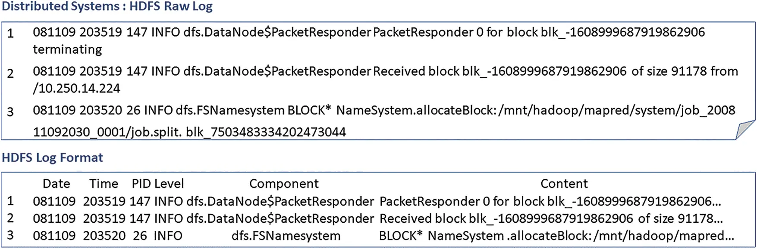This screenshot has height=249, width=757.
Task: Select the 'Content' column header
Action: [564, 184]
